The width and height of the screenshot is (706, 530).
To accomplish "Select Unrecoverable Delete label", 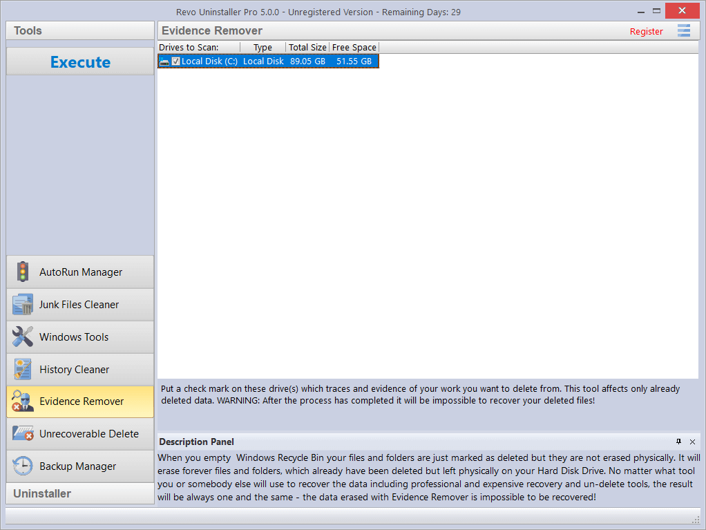I will click(89, 434).
